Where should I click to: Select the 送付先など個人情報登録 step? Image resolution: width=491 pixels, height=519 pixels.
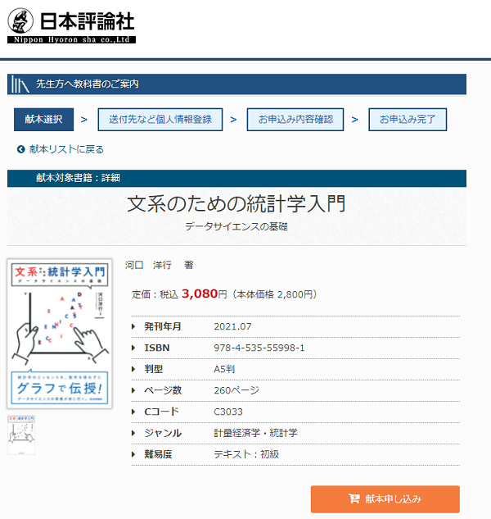click(x=160, y=120)
